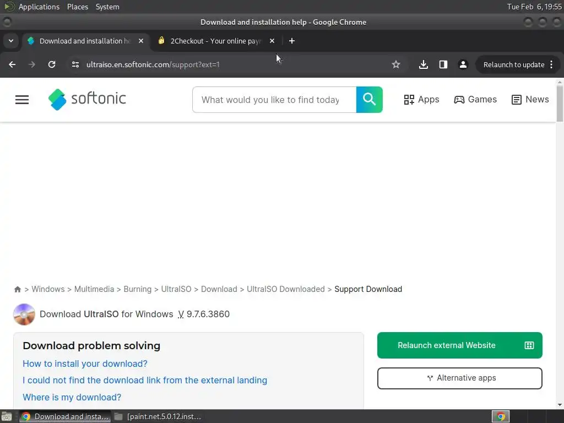Bookmark this page with the star icon
The image size is (564, 423).
coord(395,64)
